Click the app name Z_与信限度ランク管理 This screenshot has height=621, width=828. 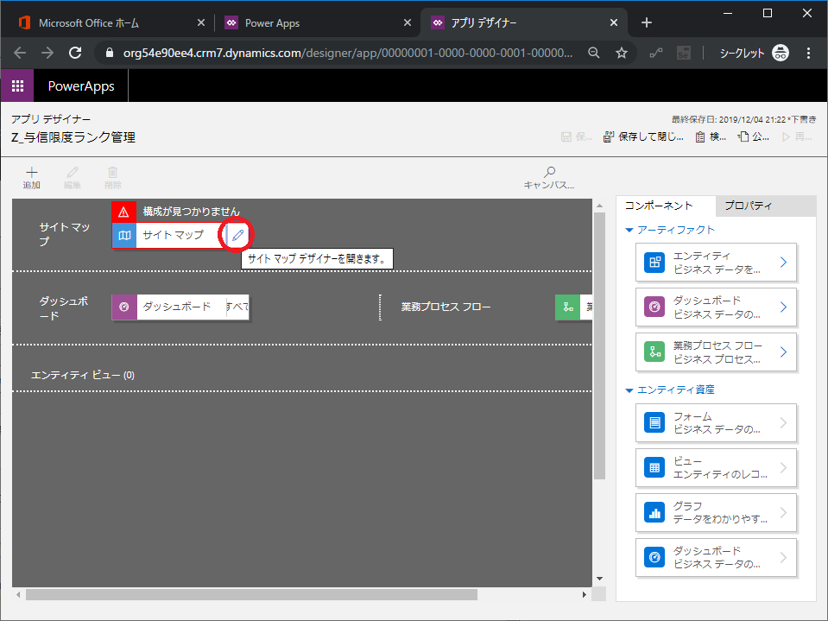(x=73, y=137)
